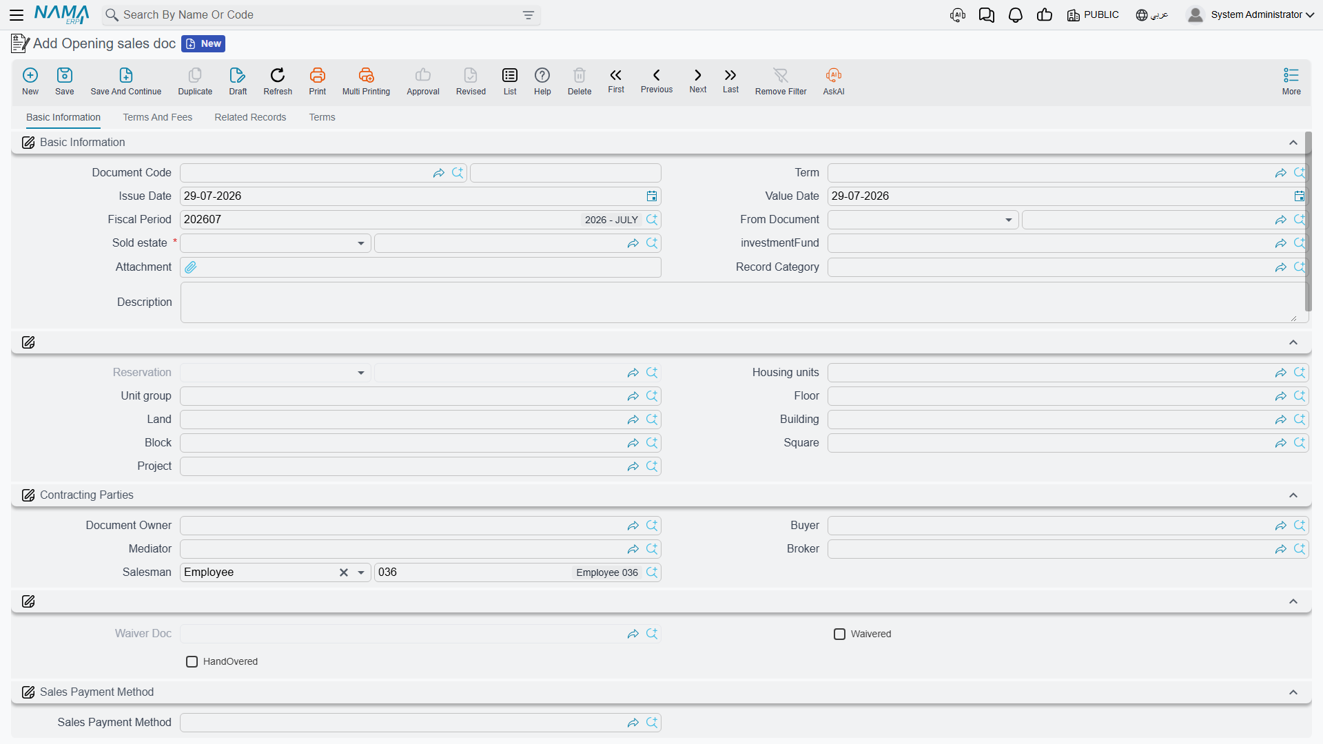Viewport: 1323px width, 744px height.
Task: Go to First record
Action: tap(616, 80)
